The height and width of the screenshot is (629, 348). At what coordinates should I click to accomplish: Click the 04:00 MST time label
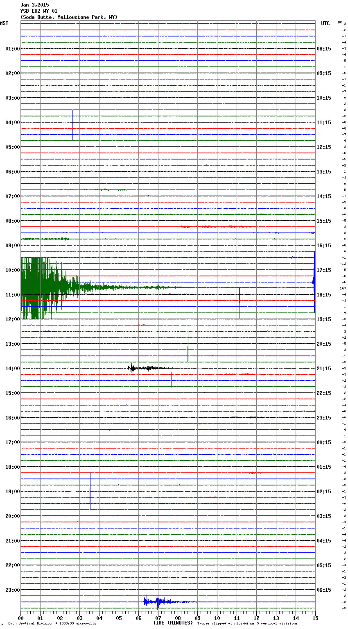click(x=12, y=122)
